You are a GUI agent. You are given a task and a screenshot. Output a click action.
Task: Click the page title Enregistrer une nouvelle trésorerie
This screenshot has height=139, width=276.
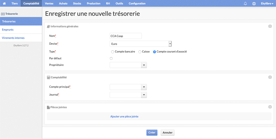92,14
